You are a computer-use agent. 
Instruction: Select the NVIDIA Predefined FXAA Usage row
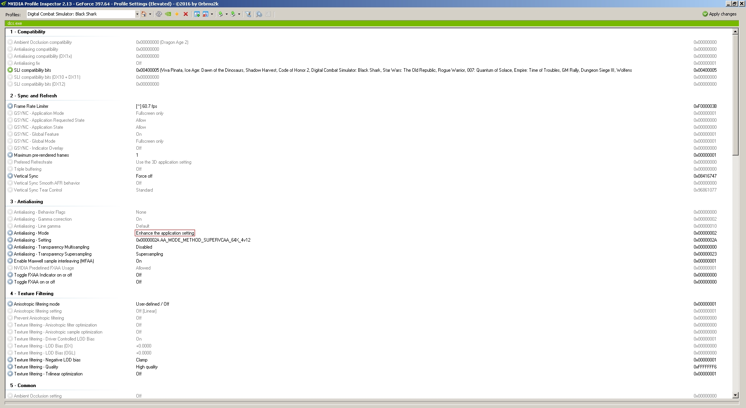click(368, 268)
